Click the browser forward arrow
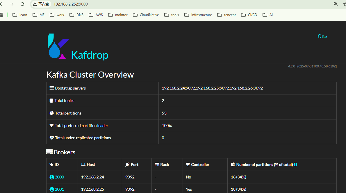 pyautogui.click(x=12, y=4)
